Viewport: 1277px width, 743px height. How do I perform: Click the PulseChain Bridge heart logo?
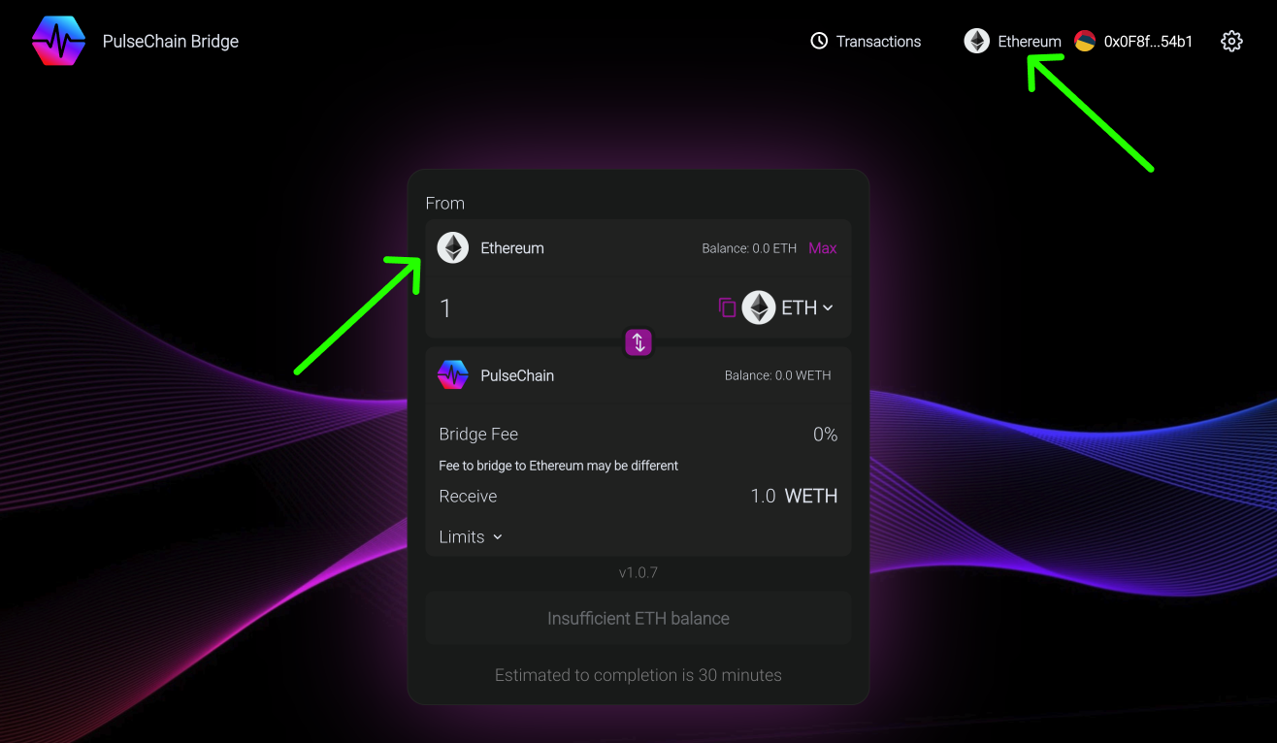[58, 41]
